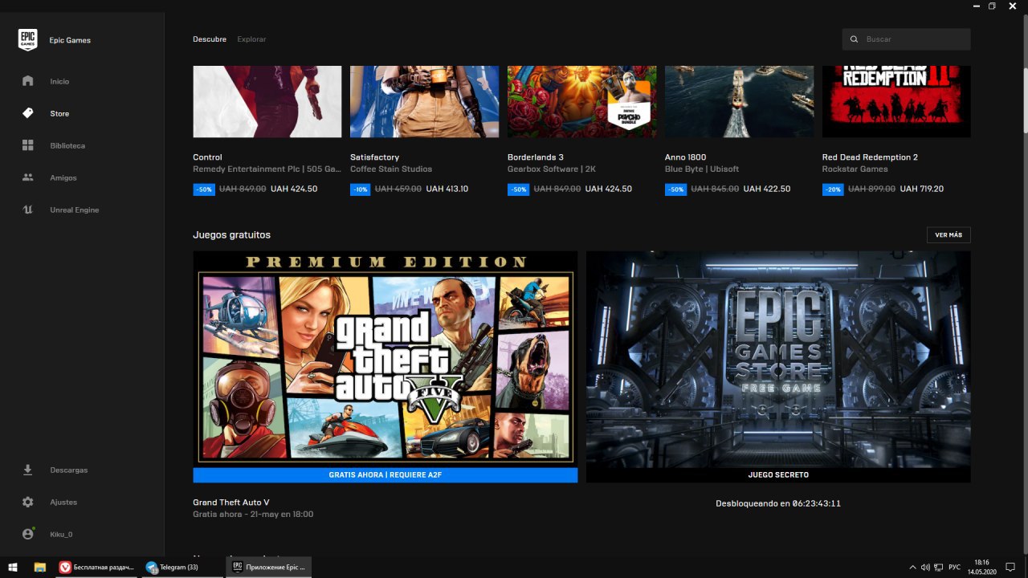Screen dimensions: 1028x578
Task: Open the Unreal Engine icon
Action: click(x=28, y=210)
